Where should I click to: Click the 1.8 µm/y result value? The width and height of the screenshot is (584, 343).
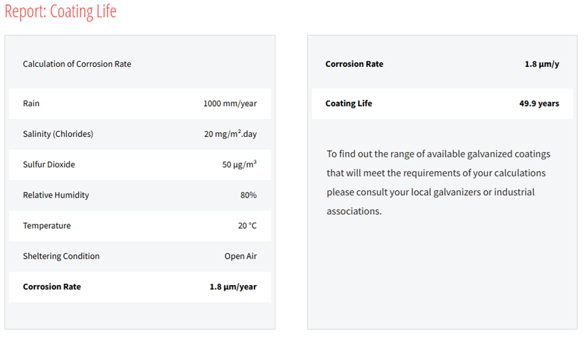(541, 64)
